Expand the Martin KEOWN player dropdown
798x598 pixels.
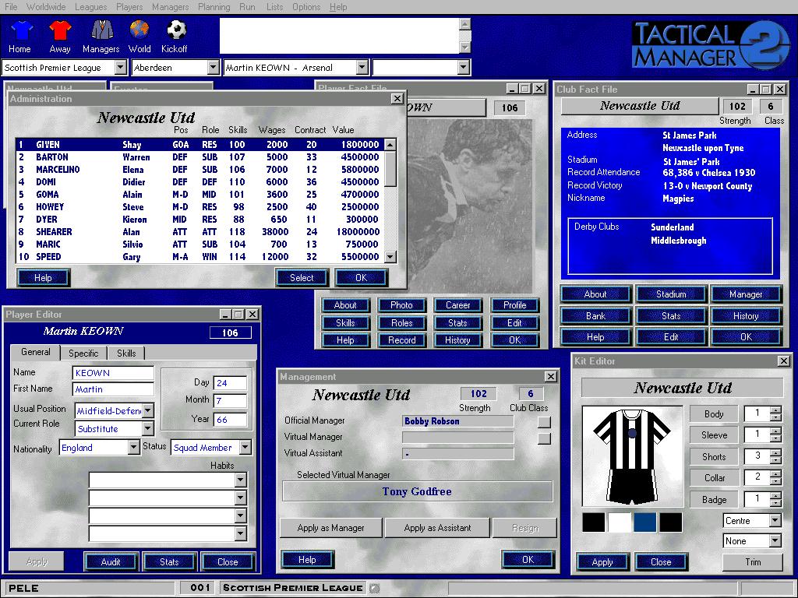click(x=362, y=68)
